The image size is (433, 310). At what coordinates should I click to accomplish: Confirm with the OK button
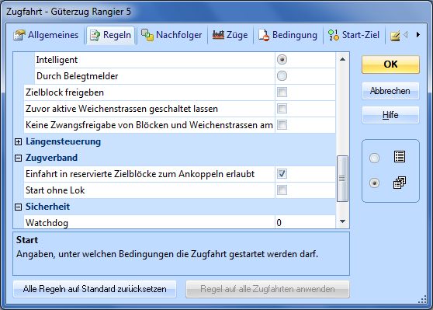click(390, 64)
